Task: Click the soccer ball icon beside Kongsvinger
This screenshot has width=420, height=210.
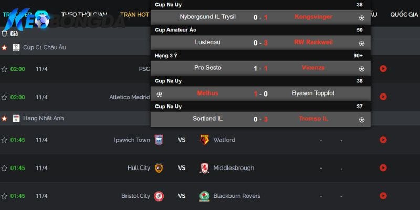Action: [x=362, y=18]
